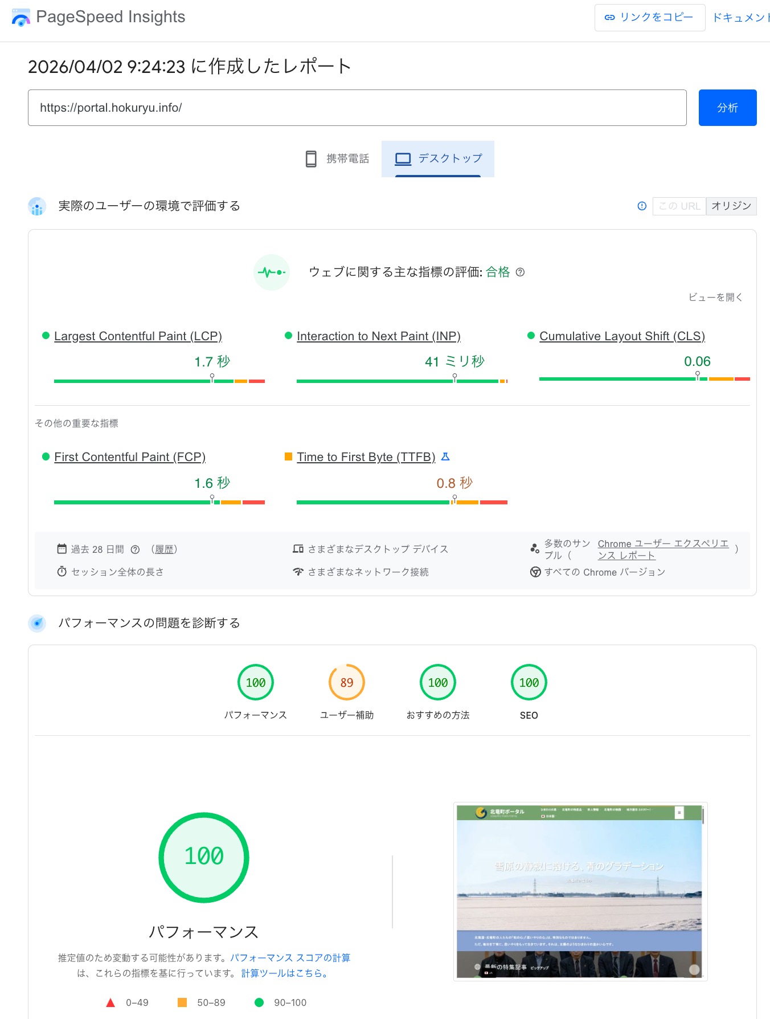Click the リンクをコピー button

(649, 18)
